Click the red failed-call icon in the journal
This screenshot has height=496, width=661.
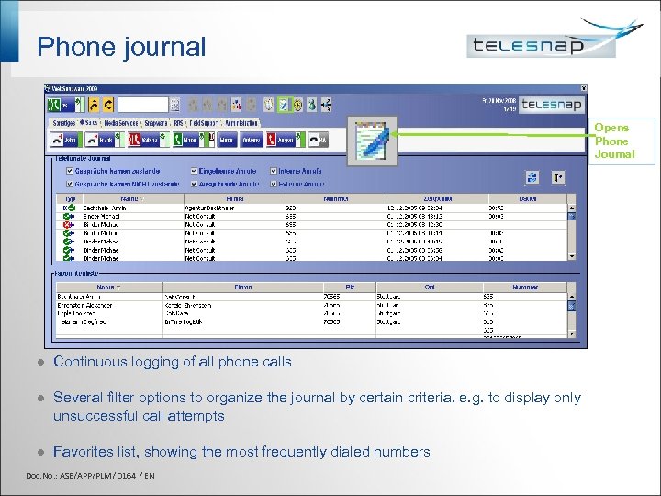[x=69, y=225]
